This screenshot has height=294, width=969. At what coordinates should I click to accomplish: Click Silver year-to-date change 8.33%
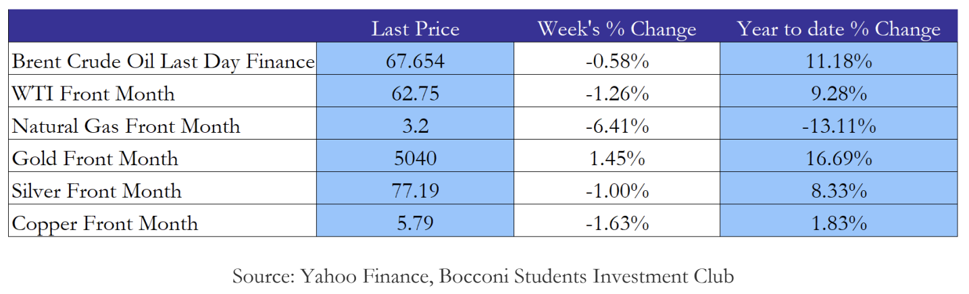839,191
